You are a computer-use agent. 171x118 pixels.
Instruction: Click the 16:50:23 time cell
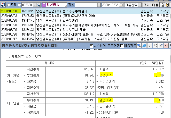pos(28,11)
